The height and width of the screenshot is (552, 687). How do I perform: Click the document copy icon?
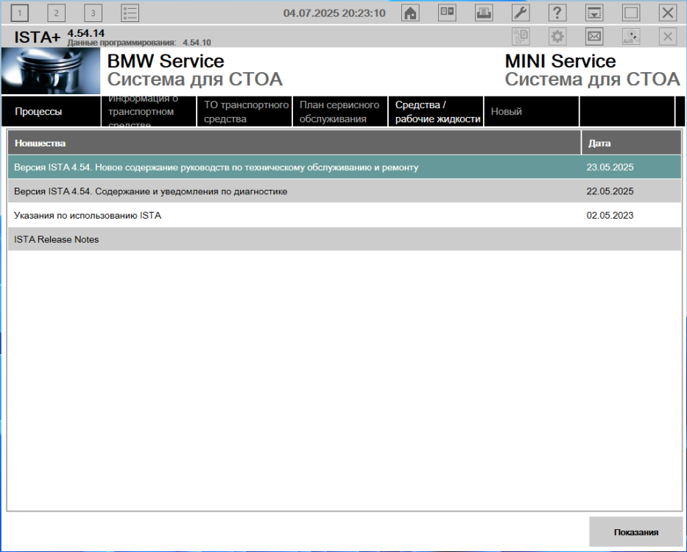tap(521, 36)
